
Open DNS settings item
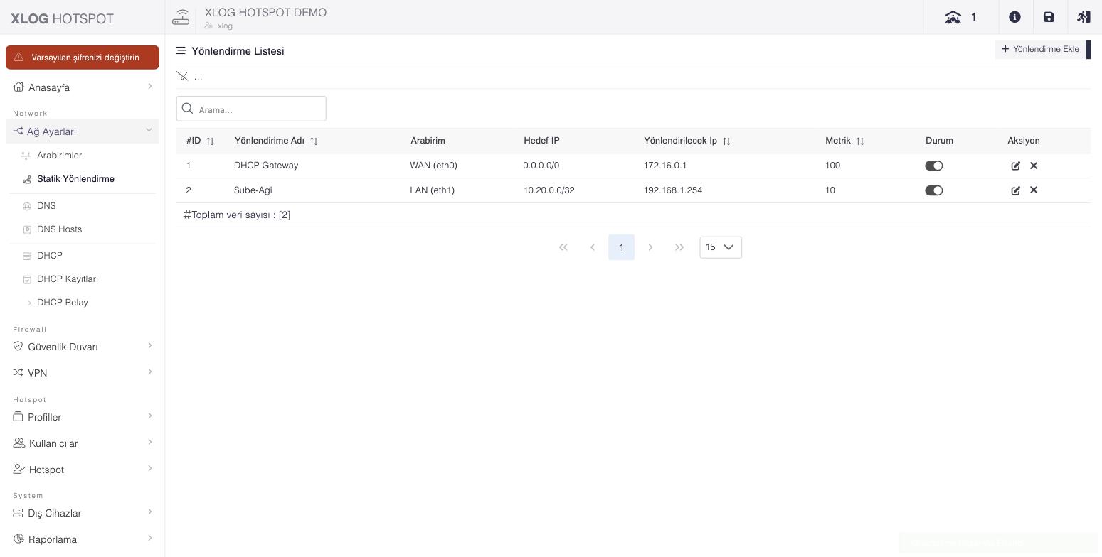tap(46, 206)
